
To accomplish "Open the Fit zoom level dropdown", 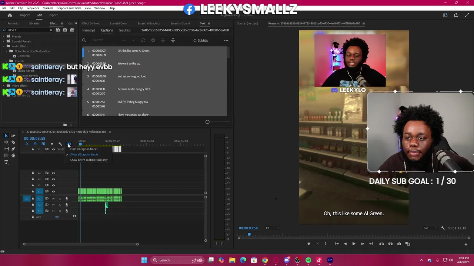I will [273, 228].
